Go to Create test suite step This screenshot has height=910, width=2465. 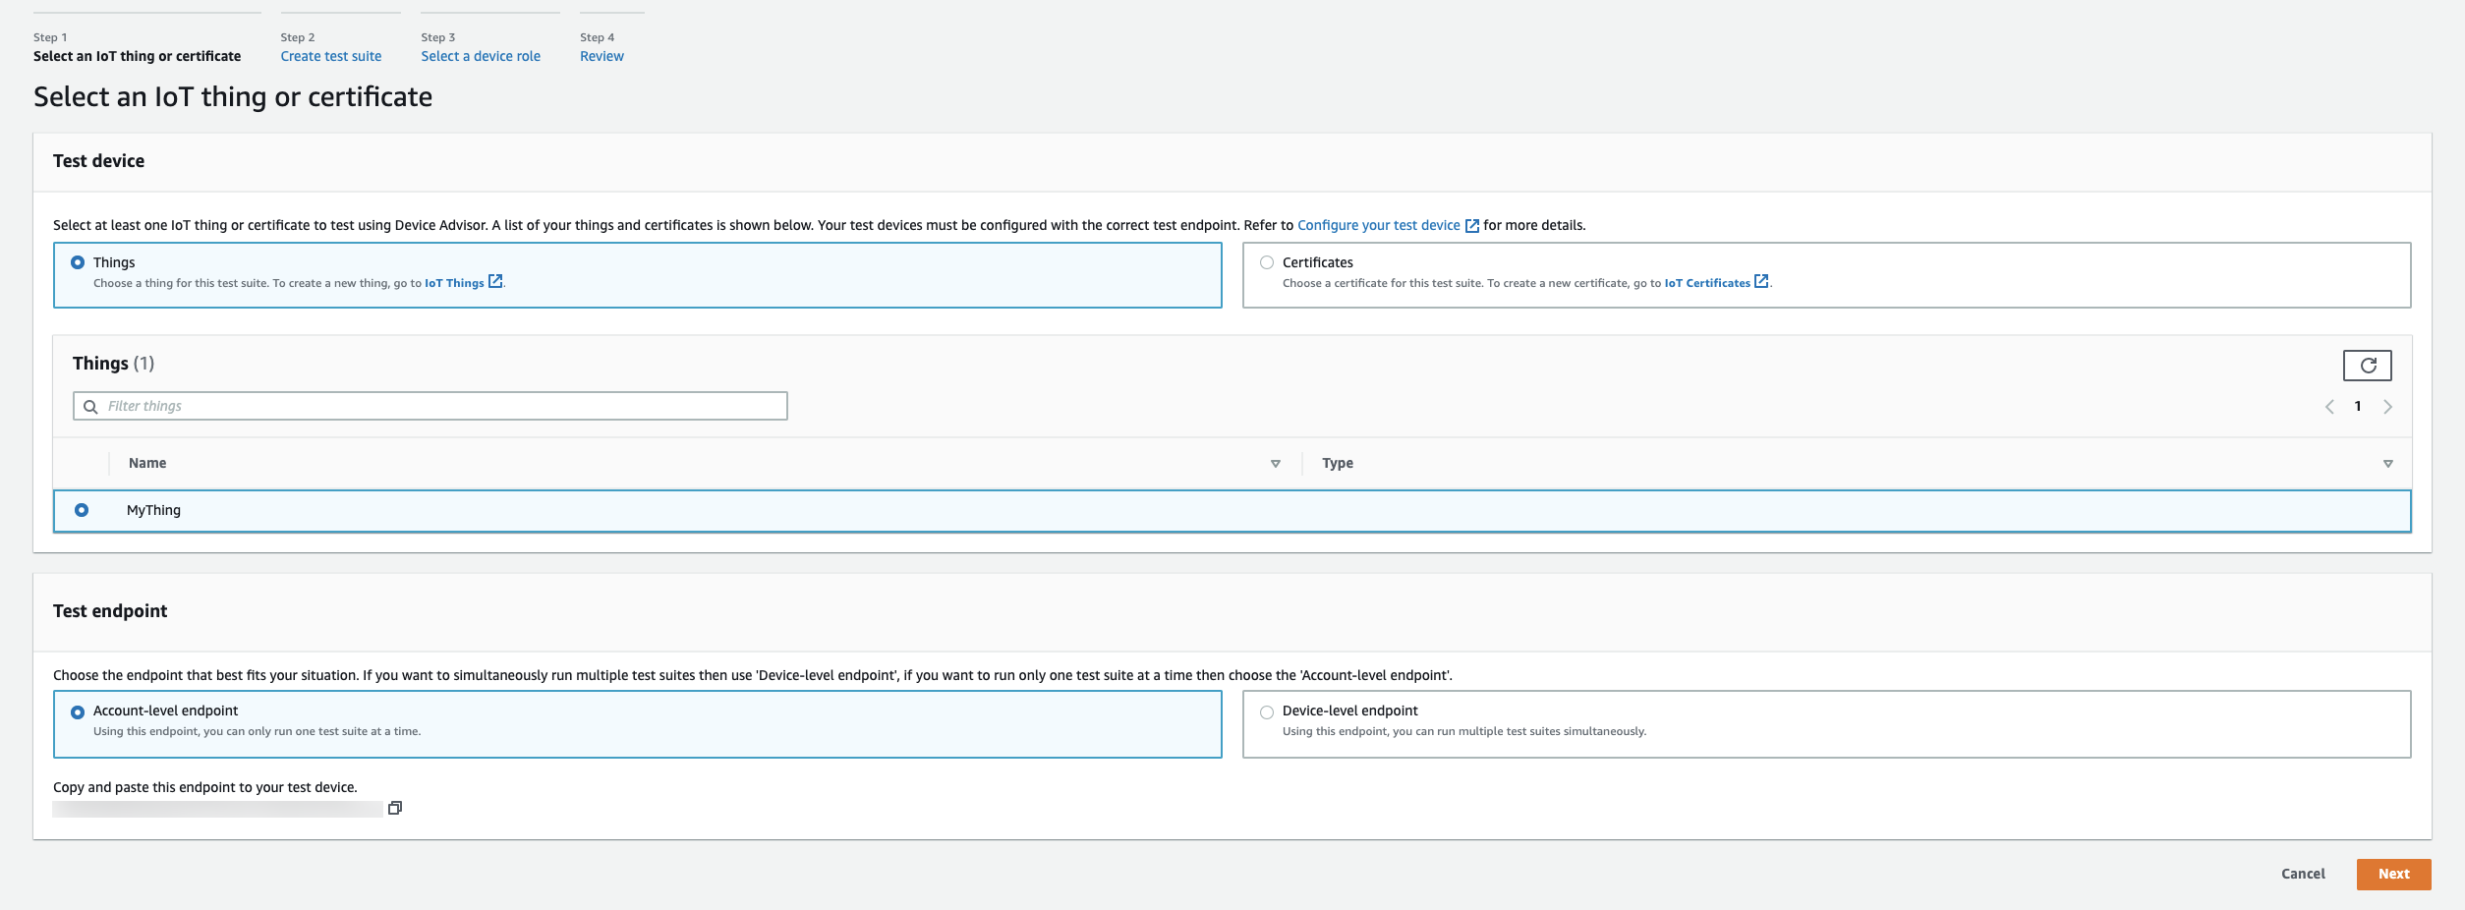pyautogui.click(x=330, y=56)
